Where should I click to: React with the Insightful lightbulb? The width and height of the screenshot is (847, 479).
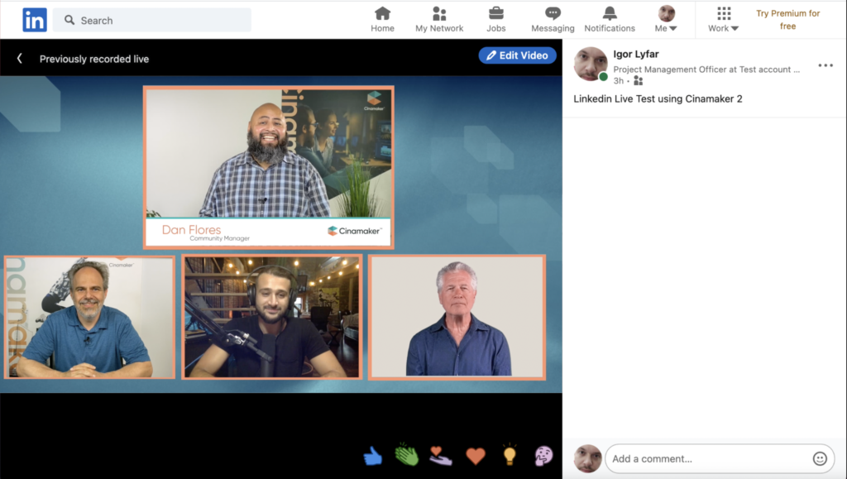[510, 455]
